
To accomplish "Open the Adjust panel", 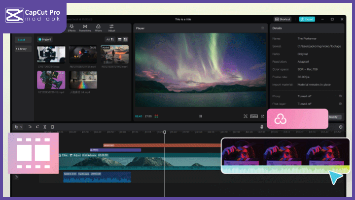I will tap(111, 28).
